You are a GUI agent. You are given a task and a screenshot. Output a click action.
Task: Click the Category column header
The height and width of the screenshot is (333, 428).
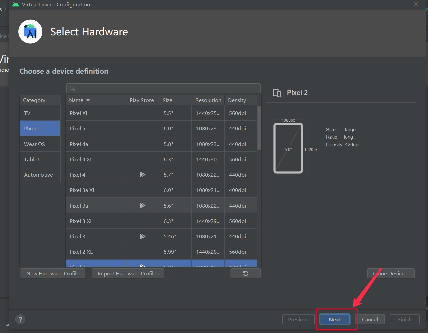40,100
